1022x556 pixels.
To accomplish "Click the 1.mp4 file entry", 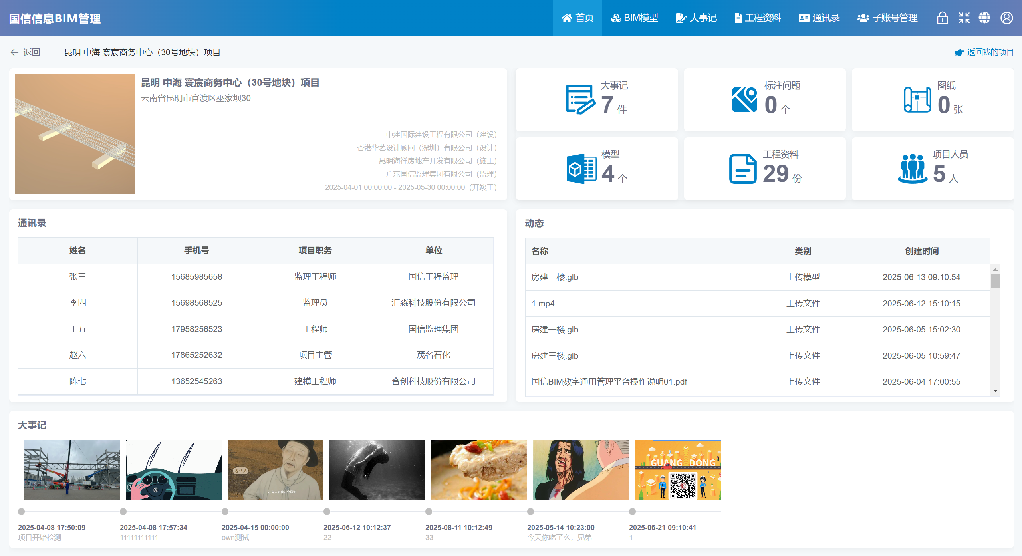I will pyautogui.click(x=543, y=304).
